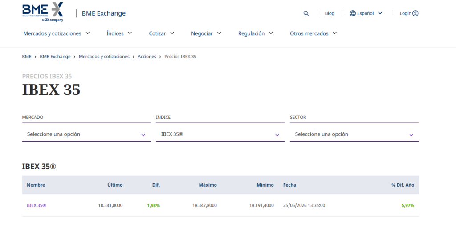The width and height of the screenshot is (456, 232).
Task: Click the Precios IBEX 35 breadcrumb text
Action: pos(180,57)
